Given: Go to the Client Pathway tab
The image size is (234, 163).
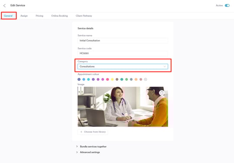Looking at the screenshot, I should [84, 16].
